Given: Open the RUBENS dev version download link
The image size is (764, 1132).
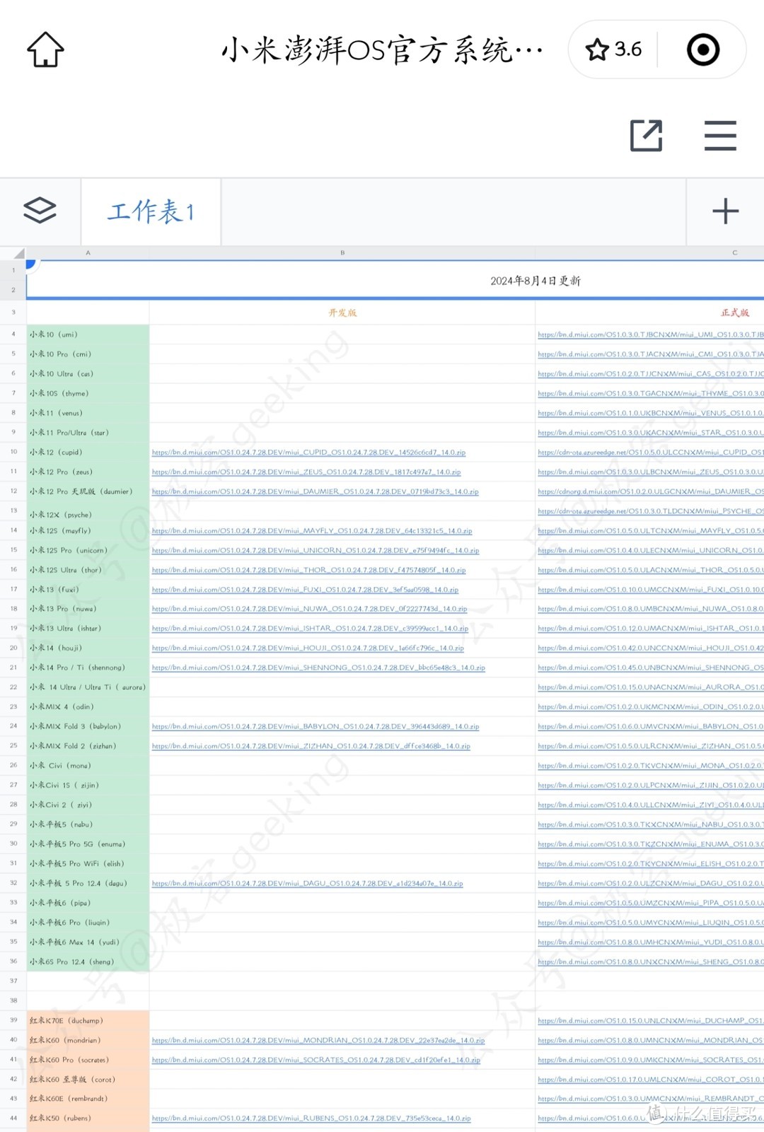Looking at the screenshot, I should [x=311, y=1119].
